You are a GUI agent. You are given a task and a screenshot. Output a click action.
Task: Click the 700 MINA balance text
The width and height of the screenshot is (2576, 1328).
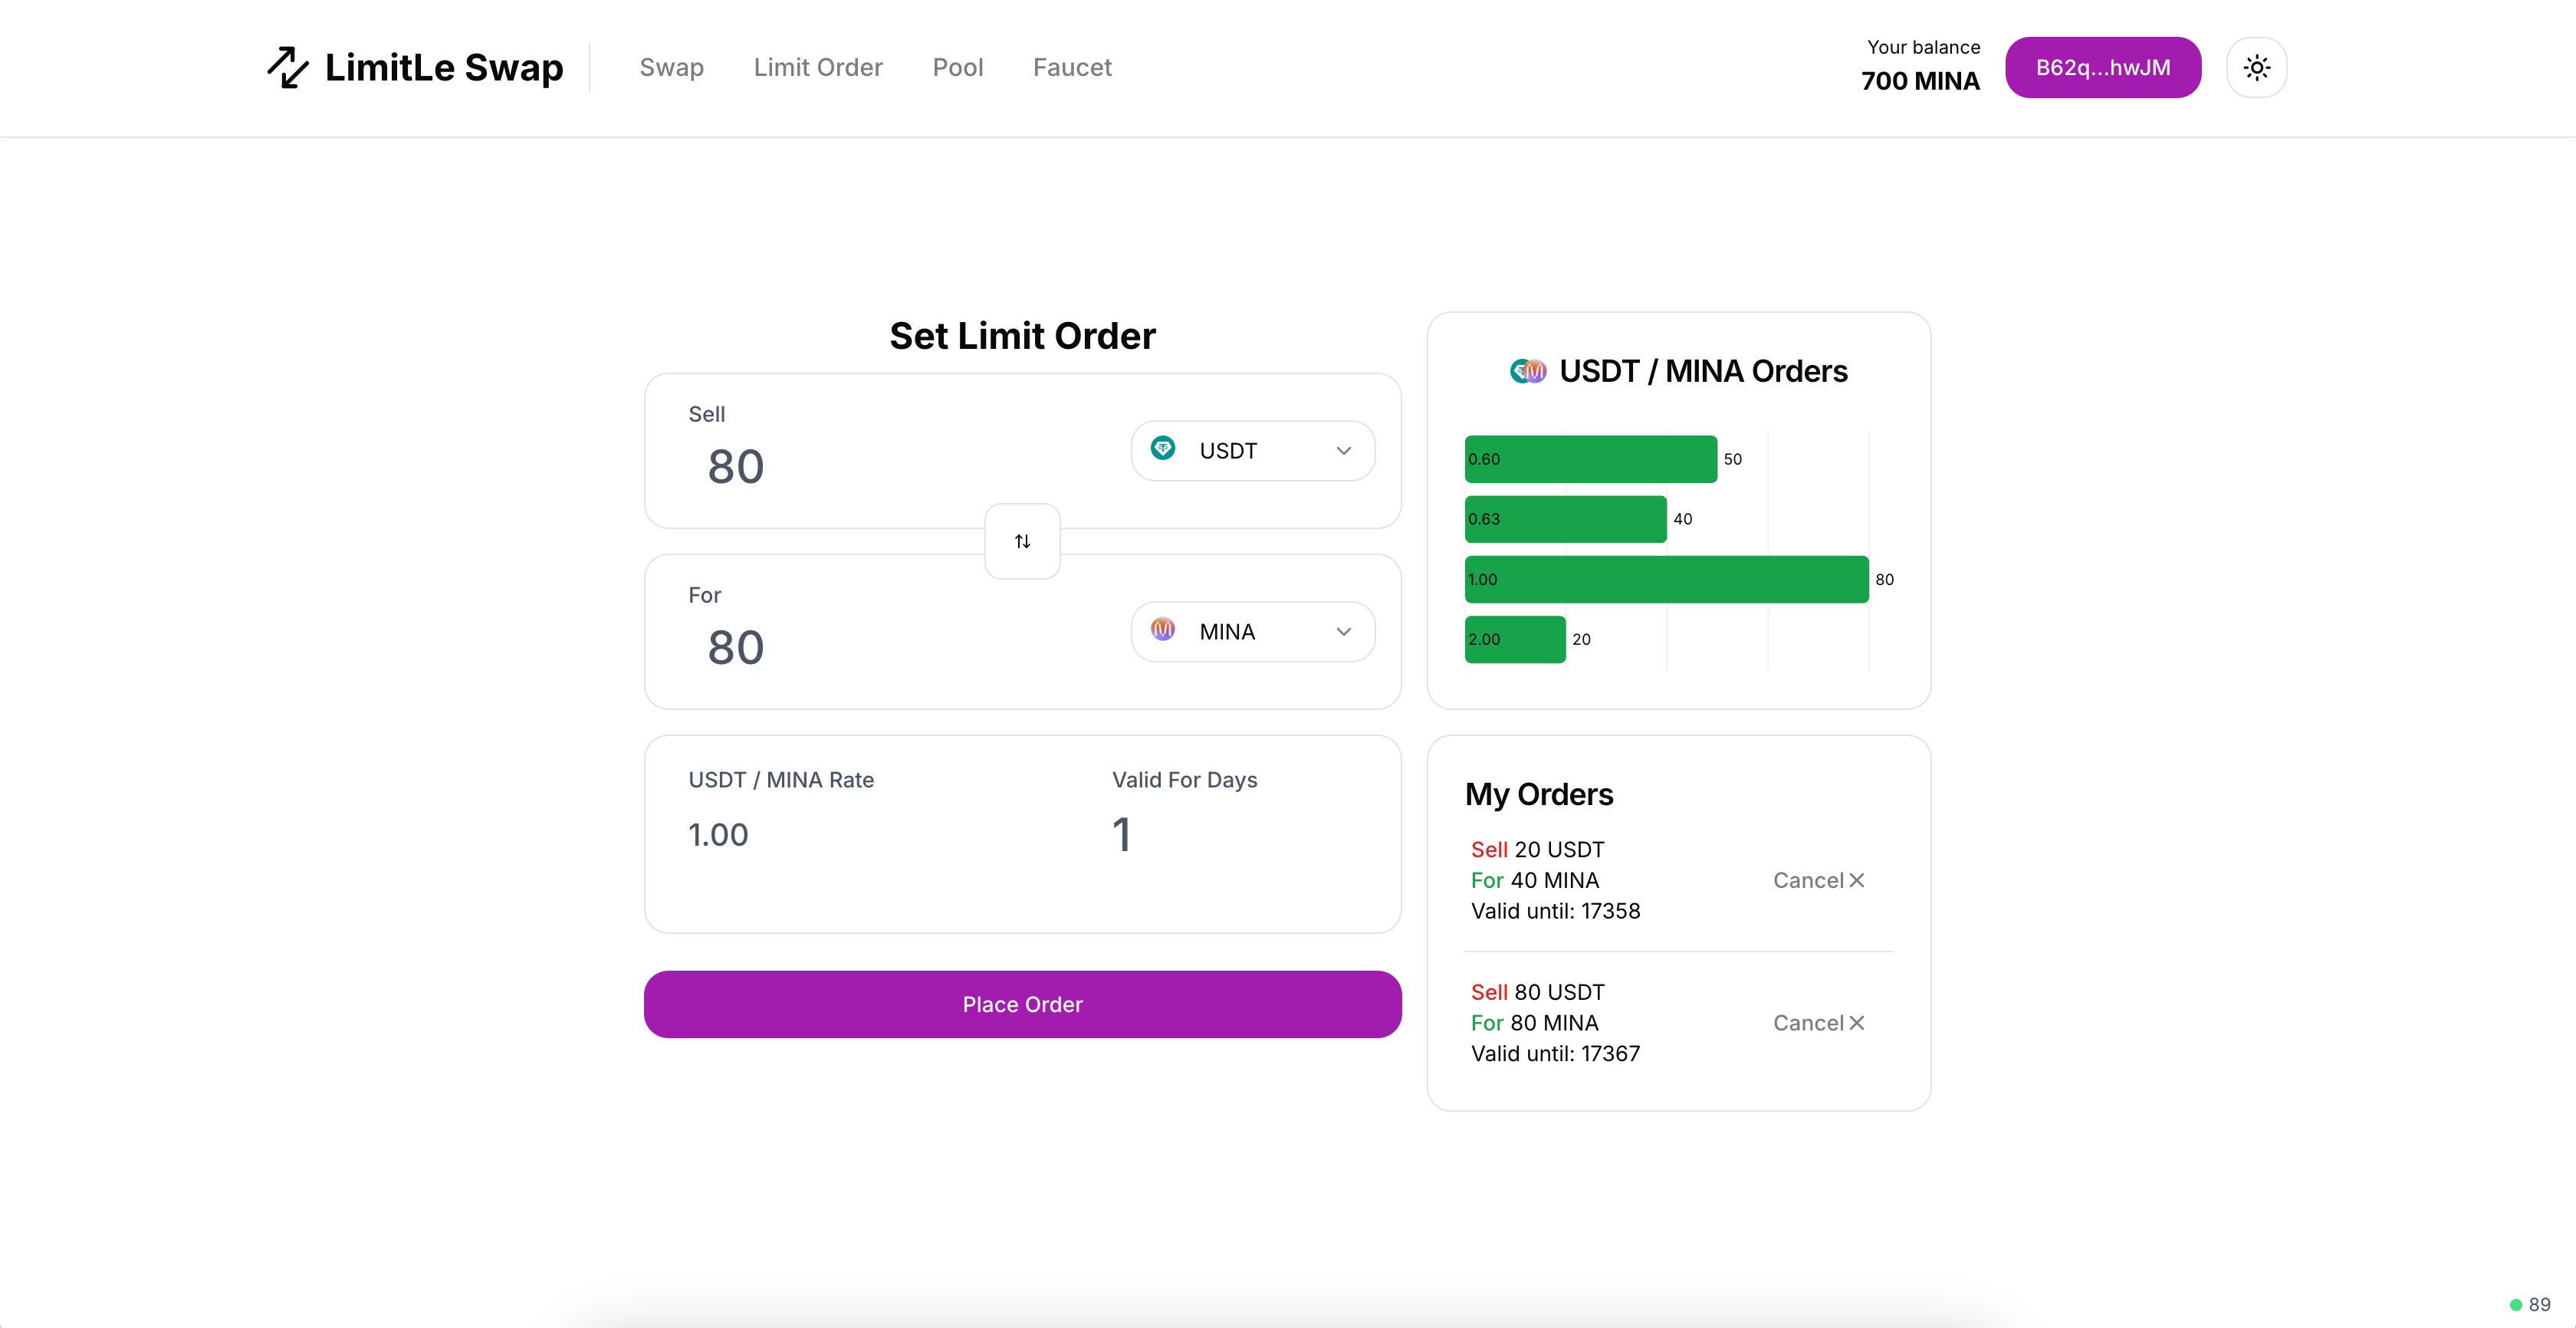pos(1920,81)
